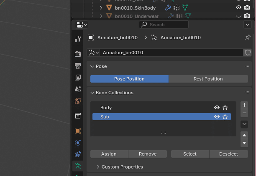Select bn0010_Underwear in the outliner

pyautogui.click(x=137, y=16)
